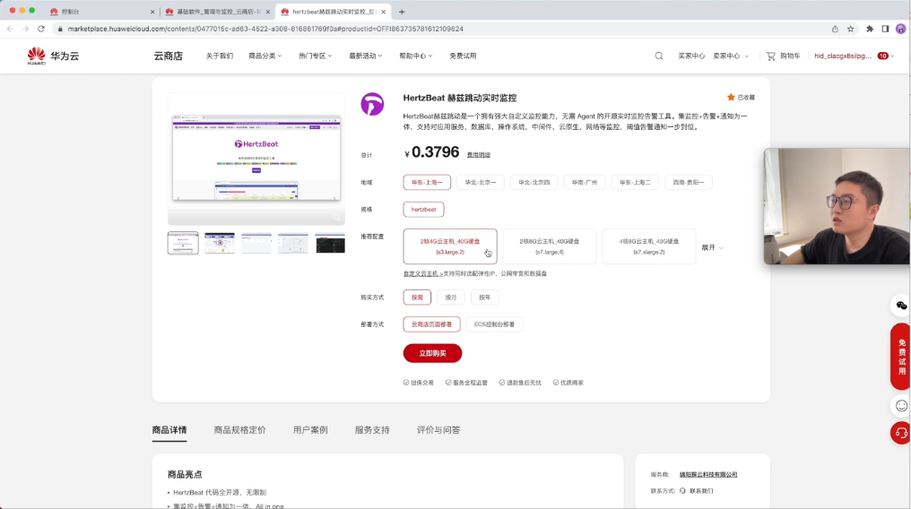Select region 华北-北京一

pos(481,182)
